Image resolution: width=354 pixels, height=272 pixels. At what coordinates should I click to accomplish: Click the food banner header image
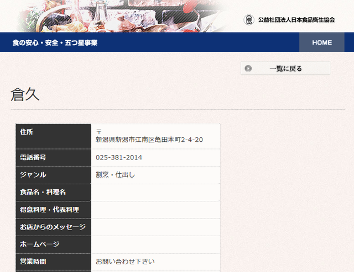122,16
